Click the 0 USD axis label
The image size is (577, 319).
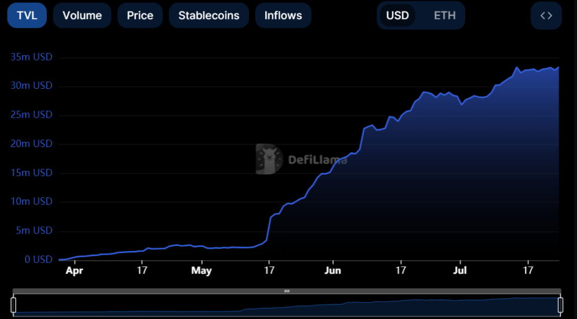(x=39, y=260)
